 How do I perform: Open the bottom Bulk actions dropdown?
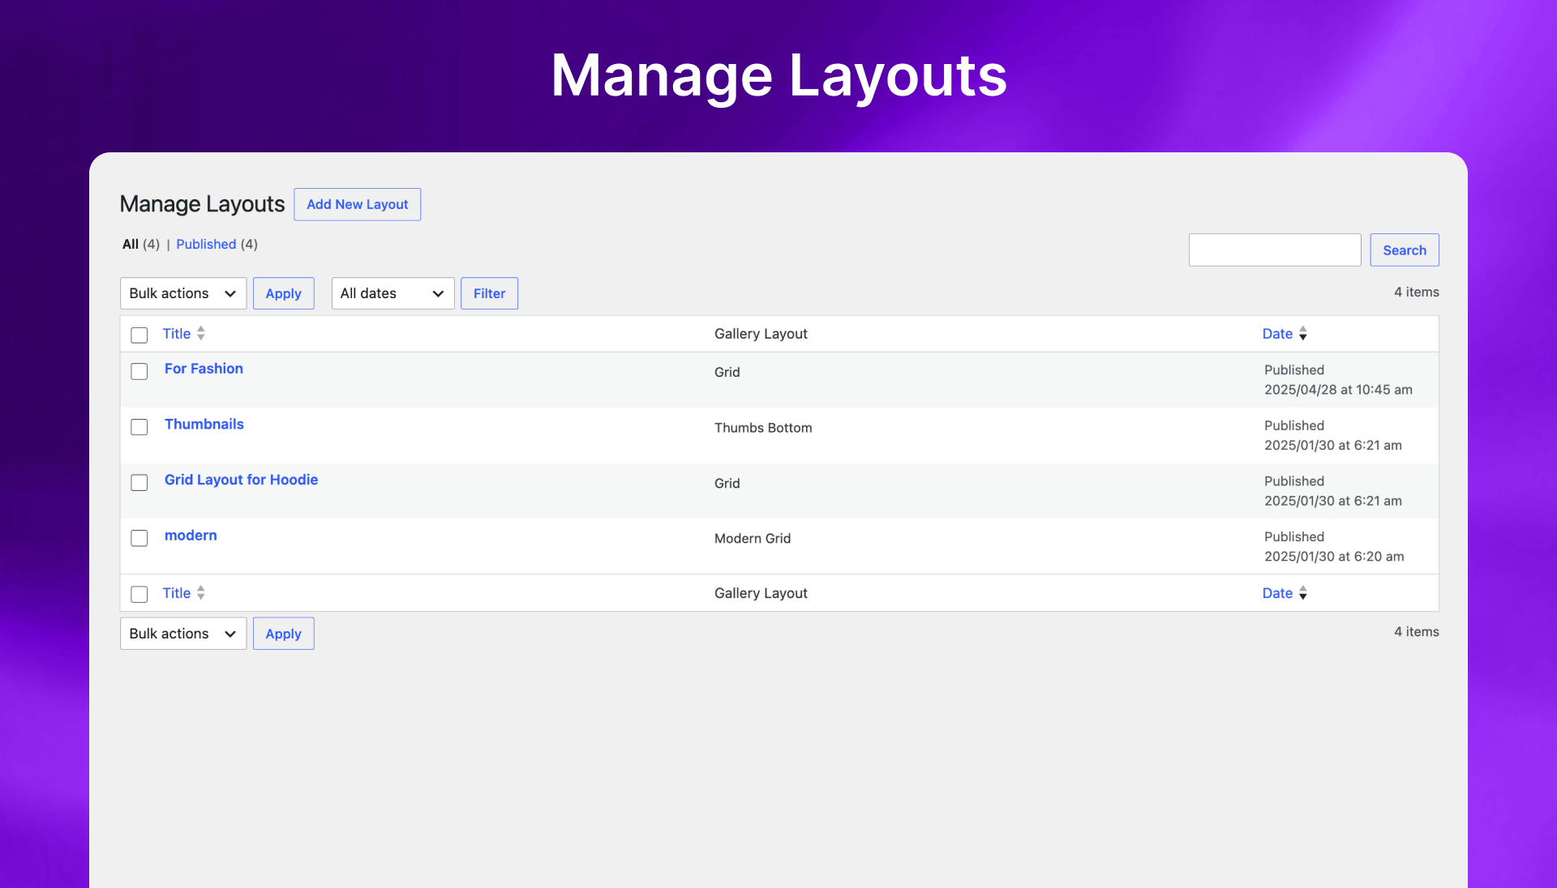pyautogui.click(x=183, y=634)
